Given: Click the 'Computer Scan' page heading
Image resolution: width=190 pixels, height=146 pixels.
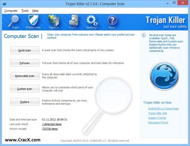Looking at the screenshot, I should click(x=21, y=36).
